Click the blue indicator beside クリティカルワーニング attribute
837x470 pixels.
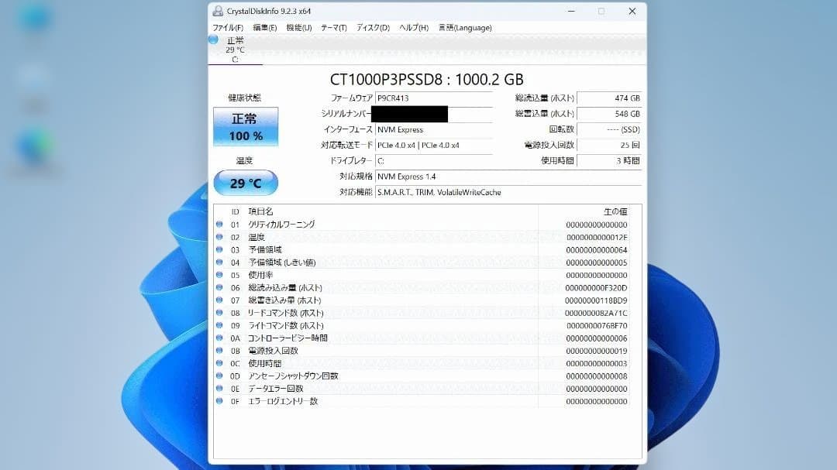tap(219, 223)
